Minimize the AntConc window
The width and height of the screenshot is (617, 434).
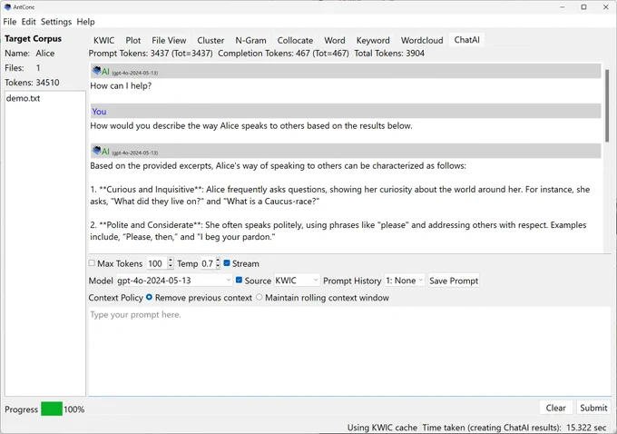pyautogui.click(x=563, y=7)
